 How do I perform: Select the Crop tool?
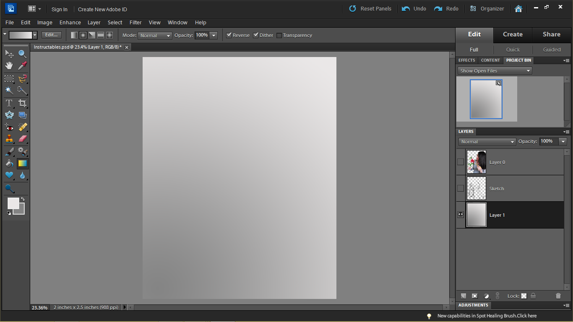tap(22, 103)
